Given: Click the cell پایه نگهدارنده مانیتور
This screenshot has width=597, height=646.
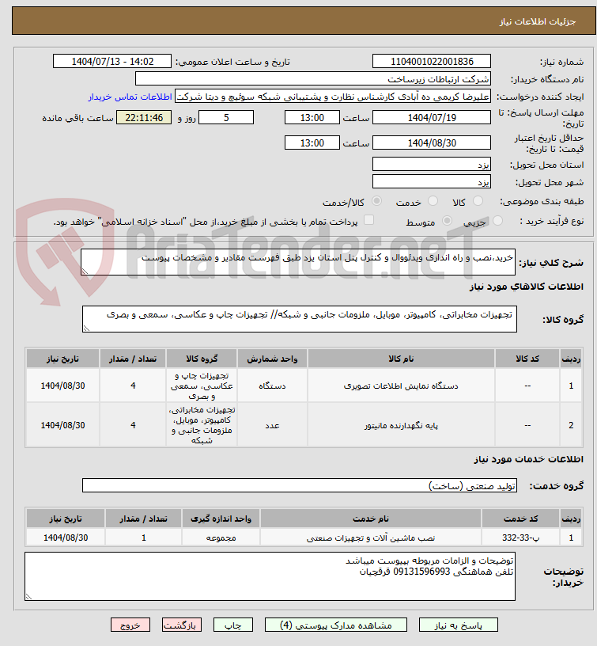Looking at the screenshot, I should pos(401,425).
